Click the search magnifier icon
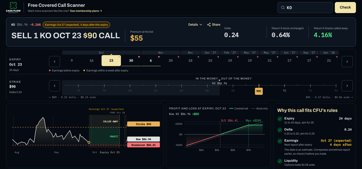 click(283, 8)
